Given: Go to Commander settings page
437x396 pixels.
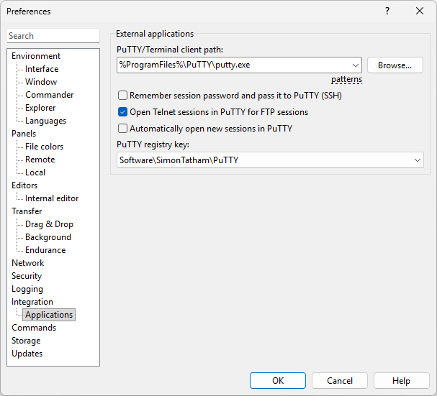Looking at the screenshot, I should (49, 95).
